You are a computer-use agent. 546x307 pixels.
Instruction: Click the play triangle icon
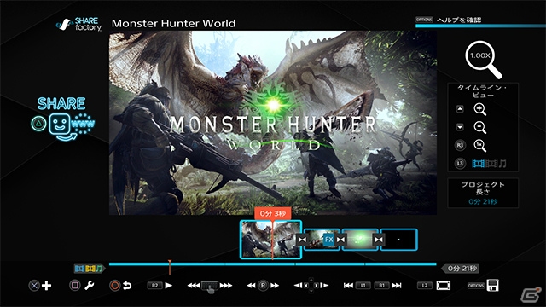point(169,286)
